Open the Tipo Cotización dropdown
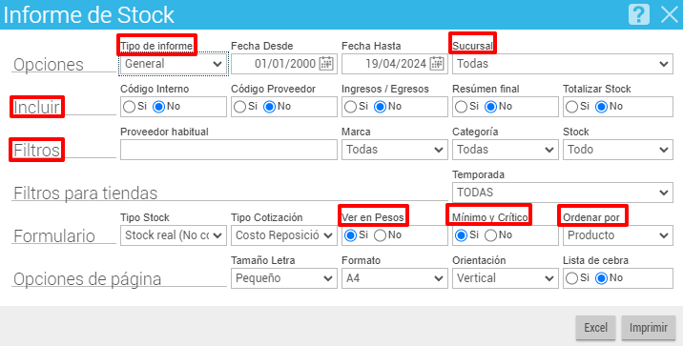683x346 pixels. (284, 235)
